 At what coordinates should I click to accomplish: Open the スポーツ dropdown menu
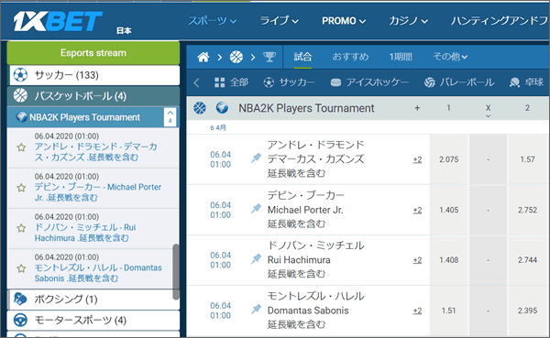213,21
